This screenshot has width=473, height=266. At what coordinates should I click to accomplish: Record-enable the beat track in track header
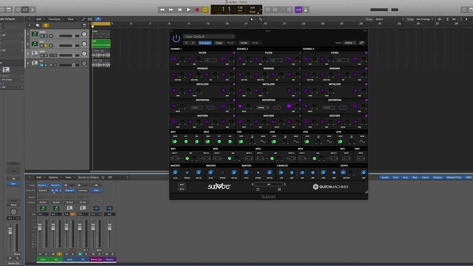[51, 55]
